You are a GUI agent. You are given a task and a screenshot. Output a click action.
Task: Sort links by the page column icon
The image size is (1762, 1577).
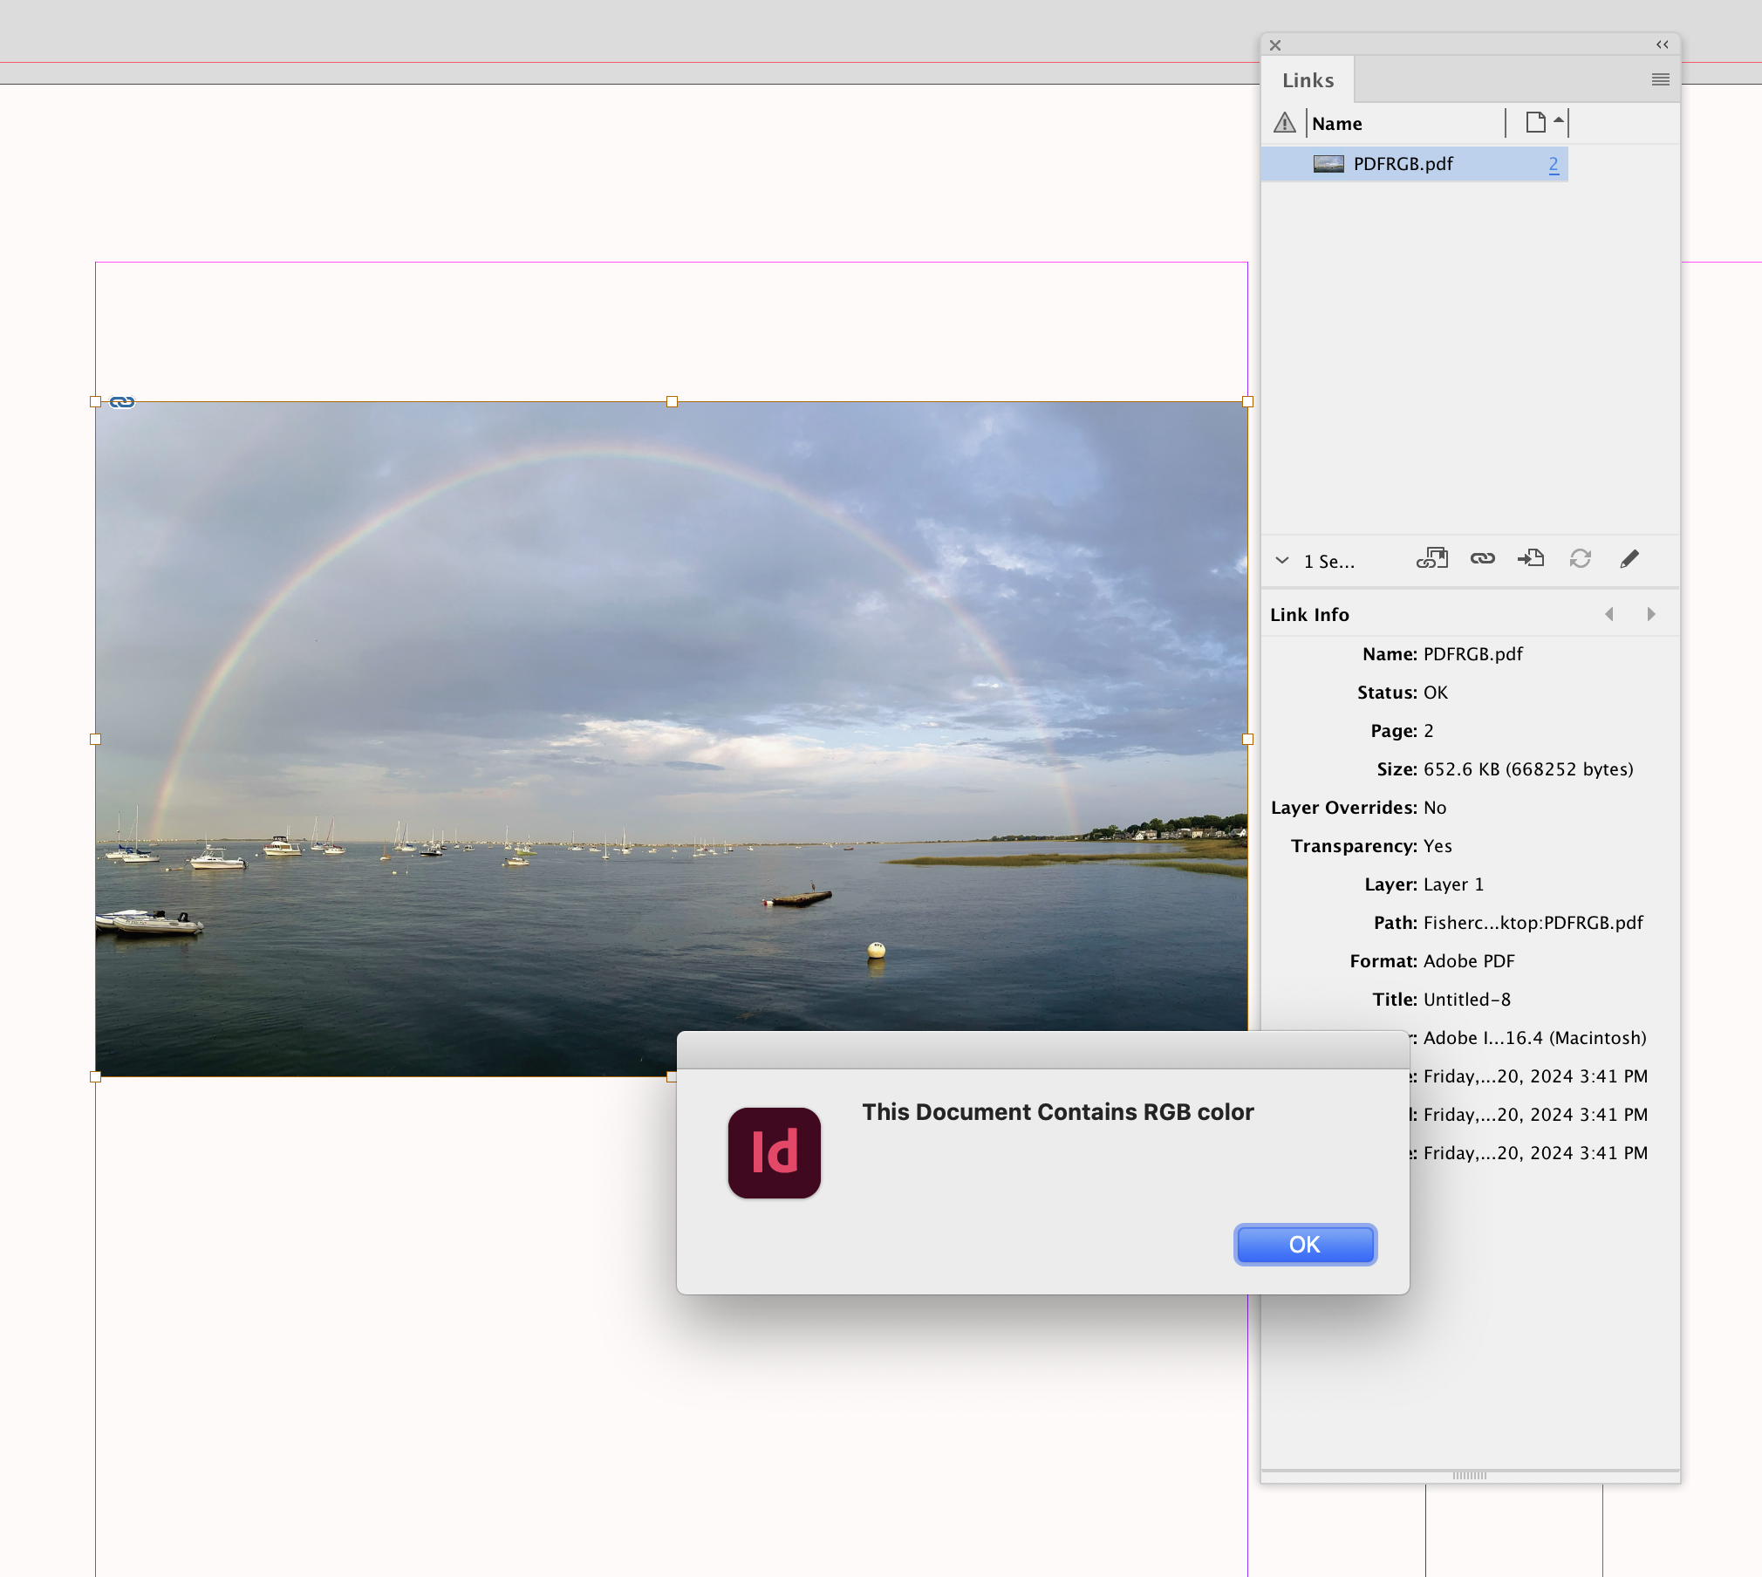[x=1535, y=122]
